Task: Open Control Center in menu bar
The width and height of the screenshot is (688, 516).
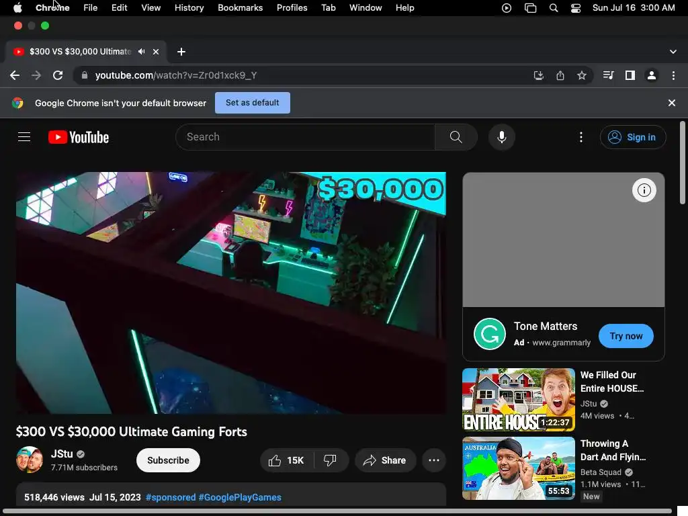Action: coord(576,8)
